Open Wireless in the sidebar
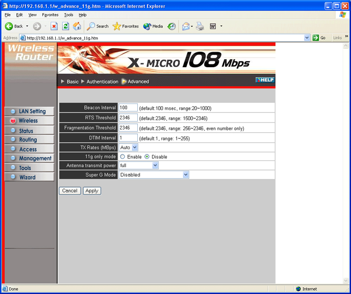This screenshot has height=294, width=351. 29,121
